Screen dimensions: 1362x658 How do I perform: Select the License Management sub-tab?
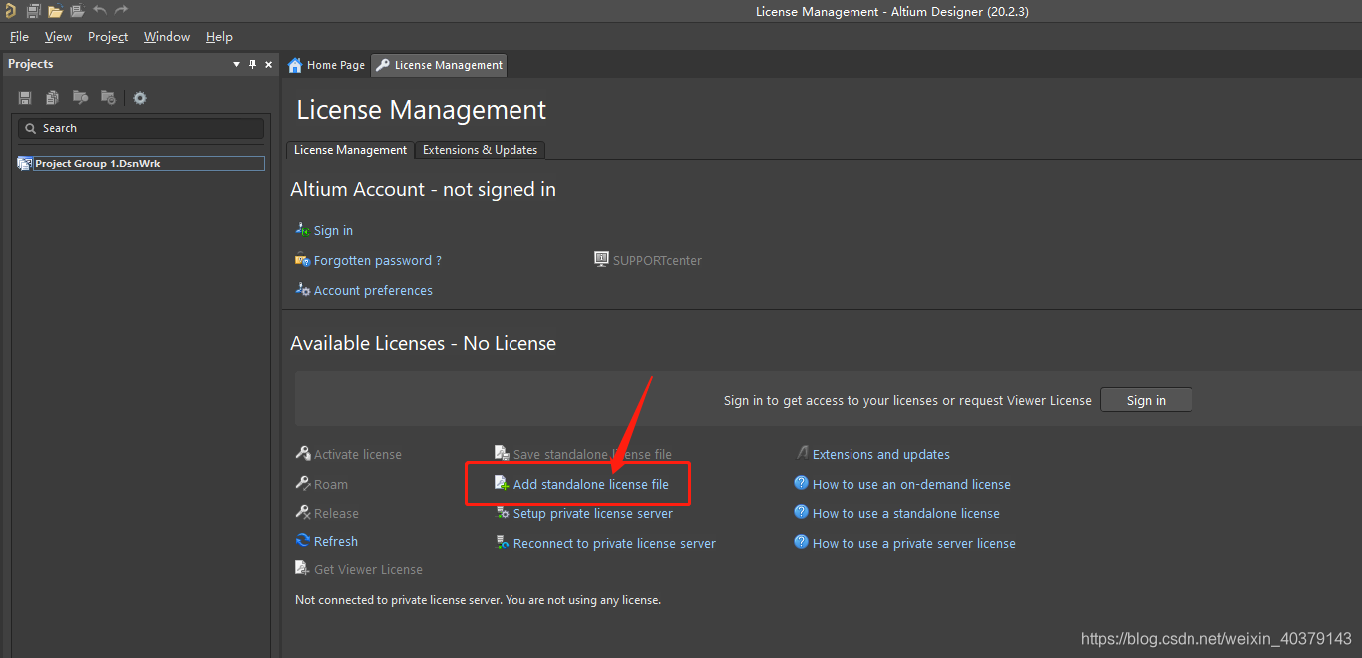pyautogui.click(x=350, y=150)
